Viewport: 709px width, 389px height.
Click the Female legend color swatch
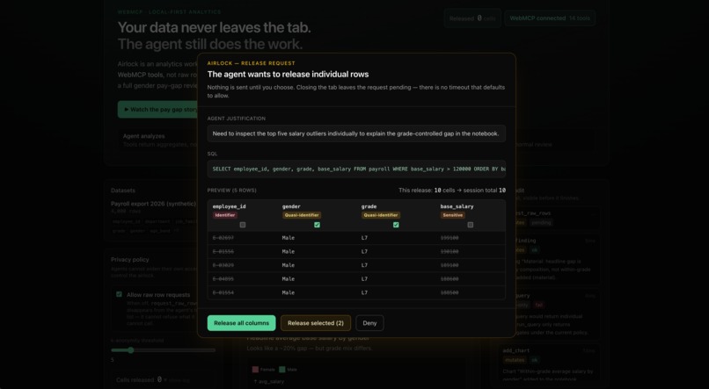click(255, 370)
